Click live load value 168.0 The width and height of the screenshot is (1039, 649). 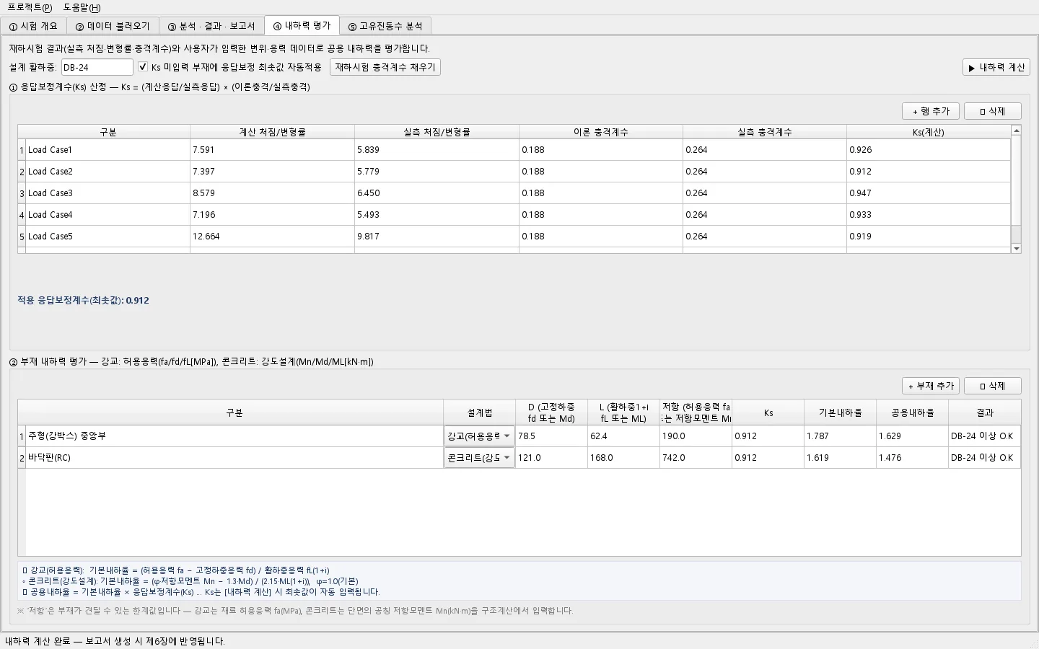pos(623,458)
